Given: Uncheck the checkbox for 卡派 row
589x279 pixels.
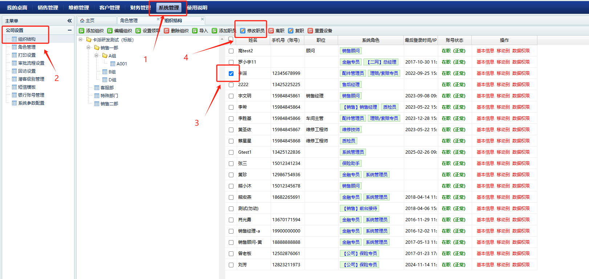Looking at the screenshot, I should (231, 73).
